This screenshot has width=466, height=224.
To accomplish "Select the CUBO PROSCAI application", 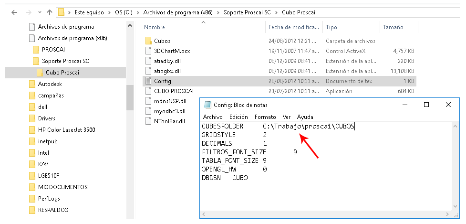I will pos(174,91).
